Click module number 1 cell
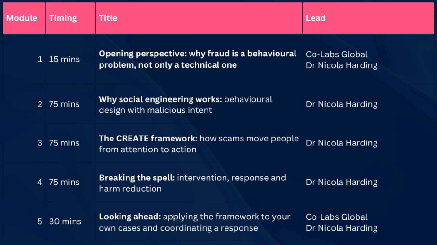Screen dimensions: 437x245 click(40, 59)
